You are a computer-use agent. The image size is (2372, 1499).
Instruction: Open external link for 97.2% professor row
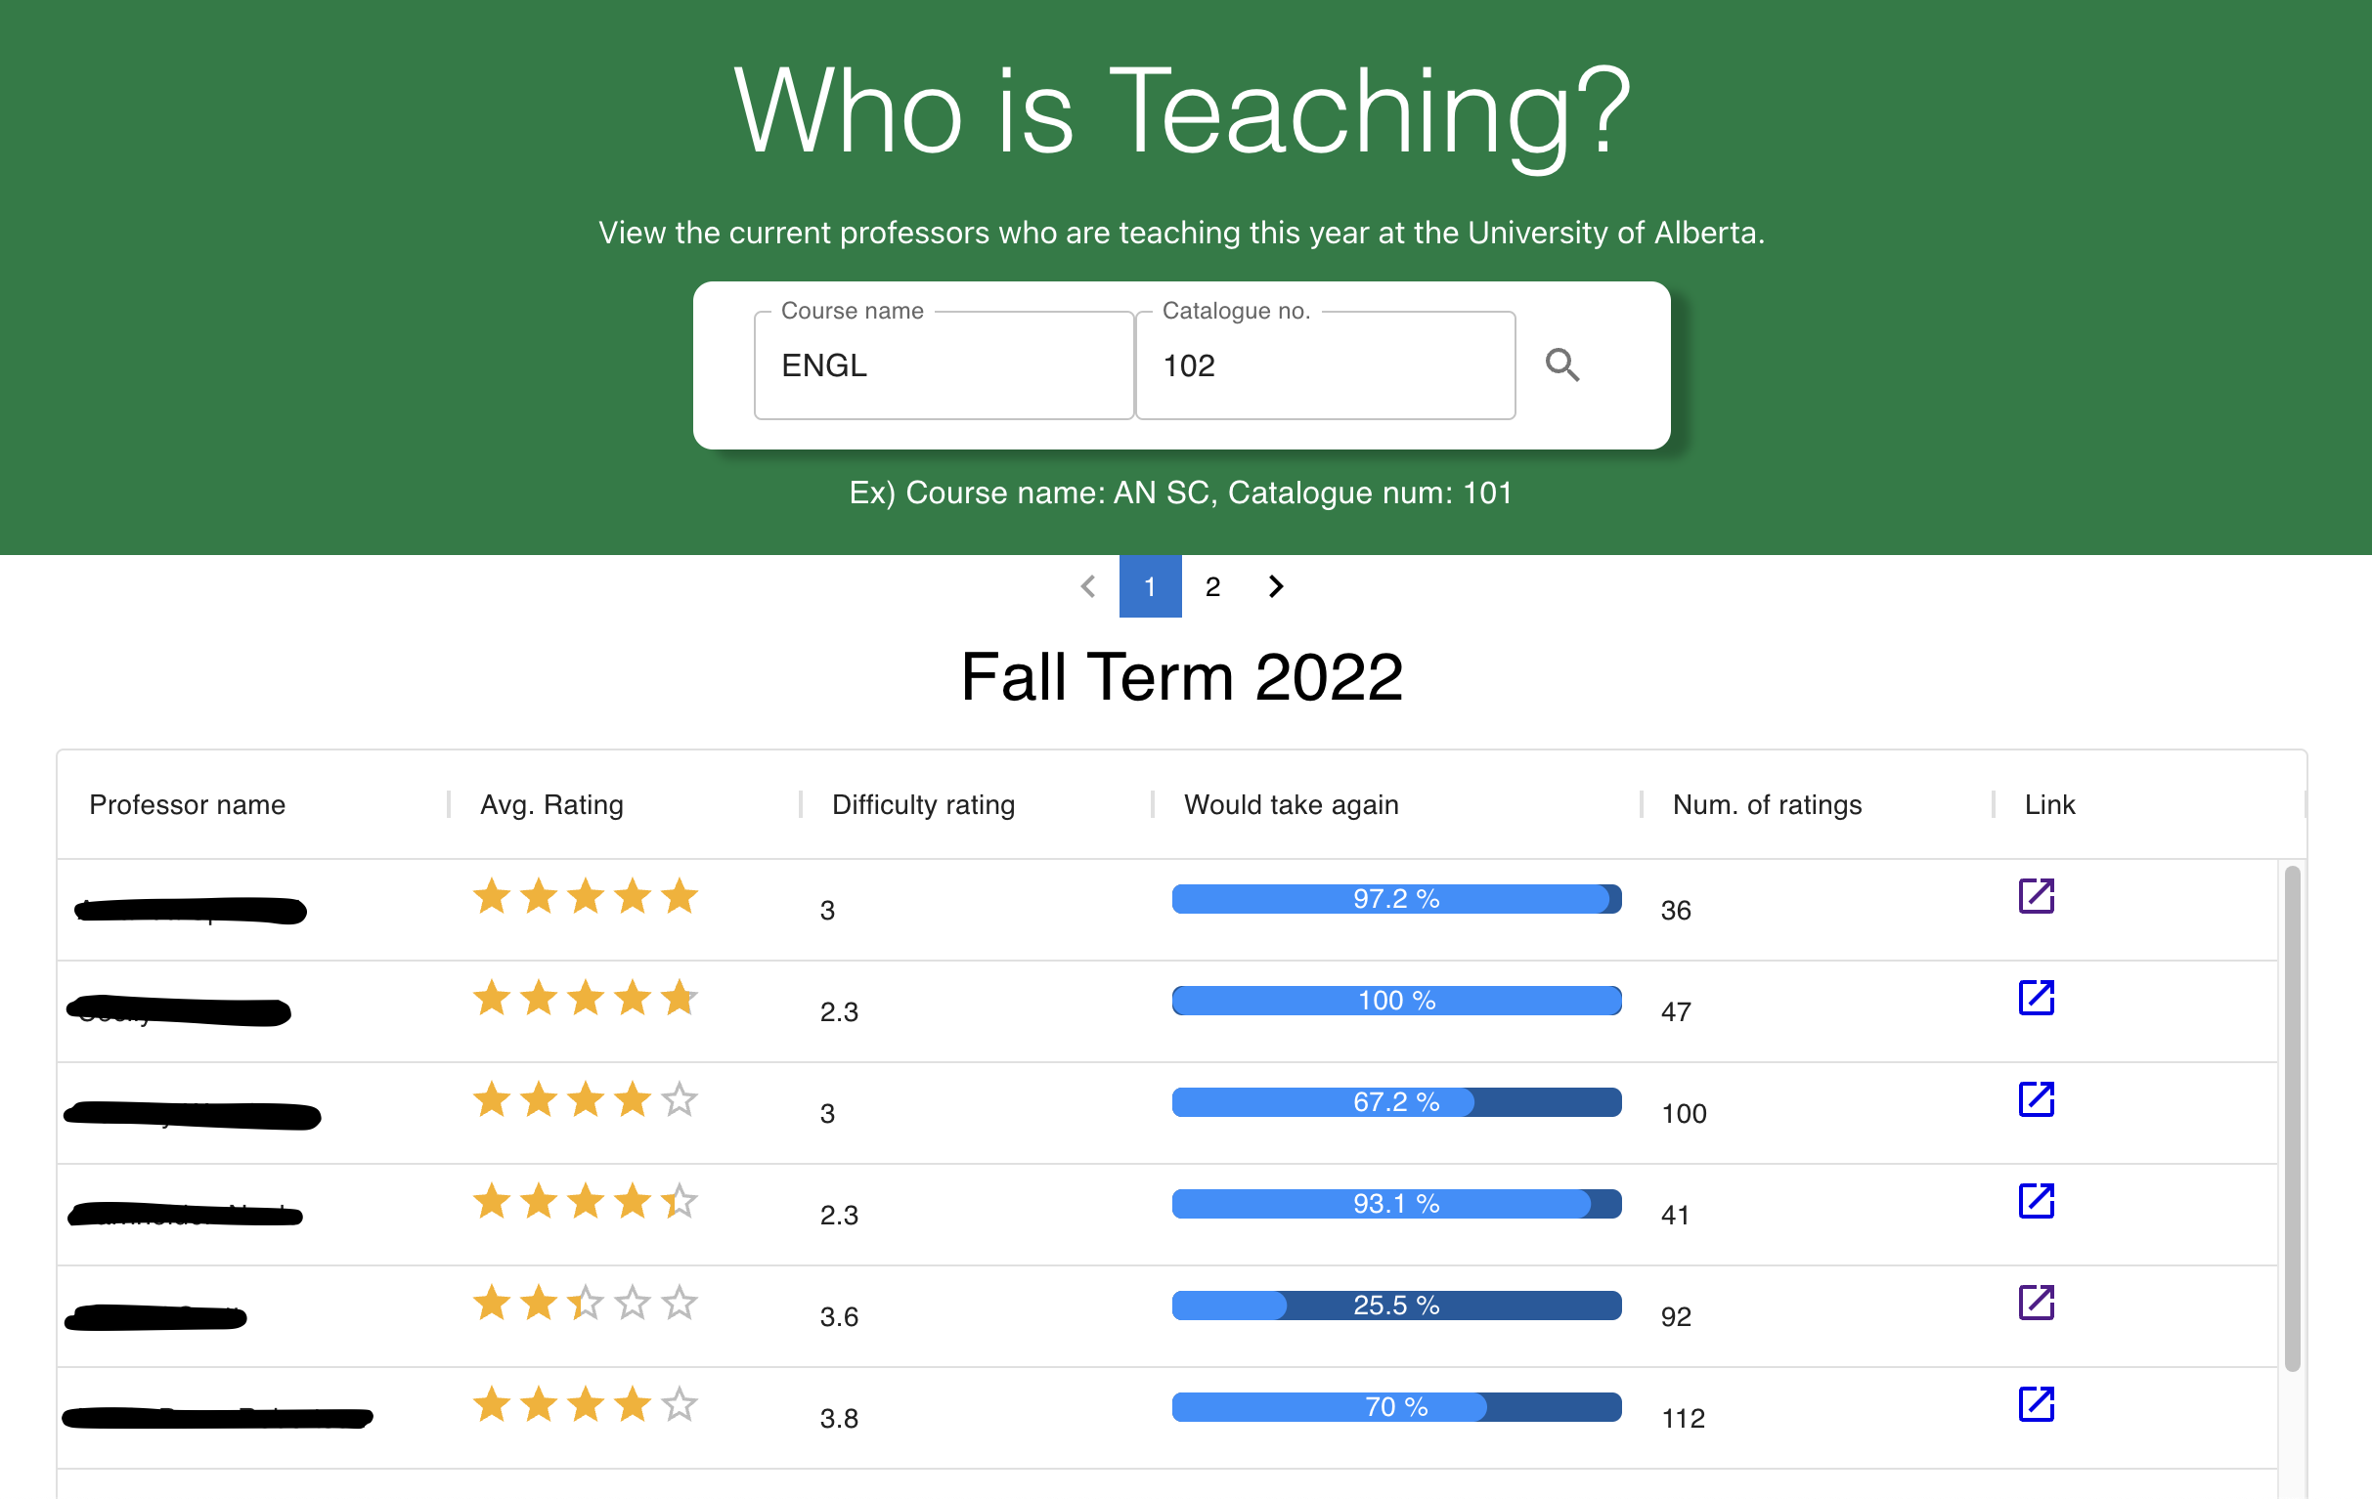click(x=2035, y=896)
